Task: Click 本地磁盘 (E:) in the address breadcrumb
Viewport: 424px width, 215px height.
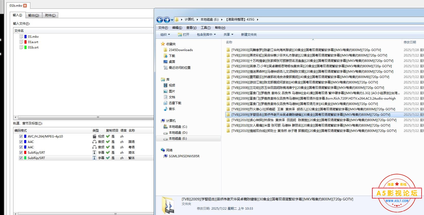Action: tap(210, 19)
